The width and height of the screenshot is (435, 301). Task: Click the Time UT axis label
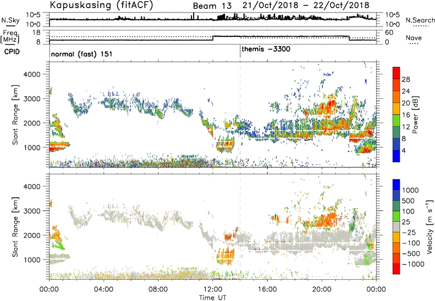coord(213,298)
